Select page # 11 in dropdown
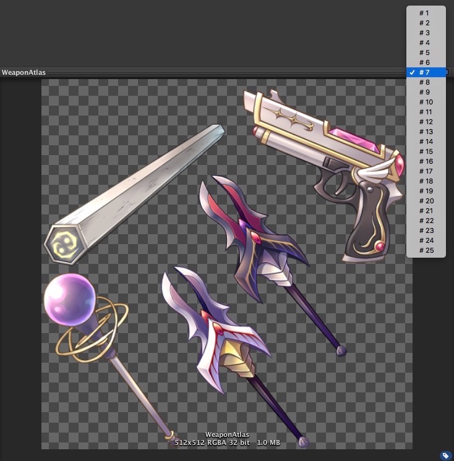Viewport: 454px width, 461px height. [426, 112]
